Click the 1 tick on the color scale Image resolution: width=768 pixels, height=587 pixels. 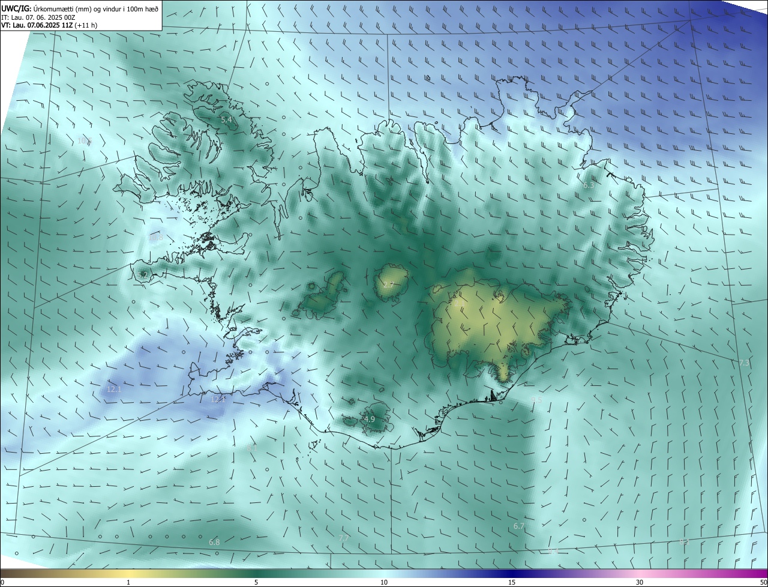(x=128, y=582)
